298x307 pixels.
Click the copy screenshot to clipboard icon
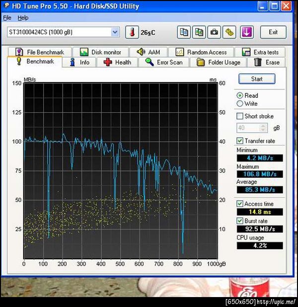coord(199,32)
